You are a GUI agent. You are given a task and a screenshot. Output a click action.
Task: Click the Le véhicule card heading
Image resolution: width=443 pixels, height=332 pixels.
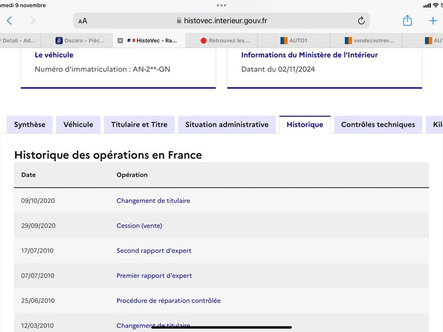pyautogui.click(x=54, y=55)
